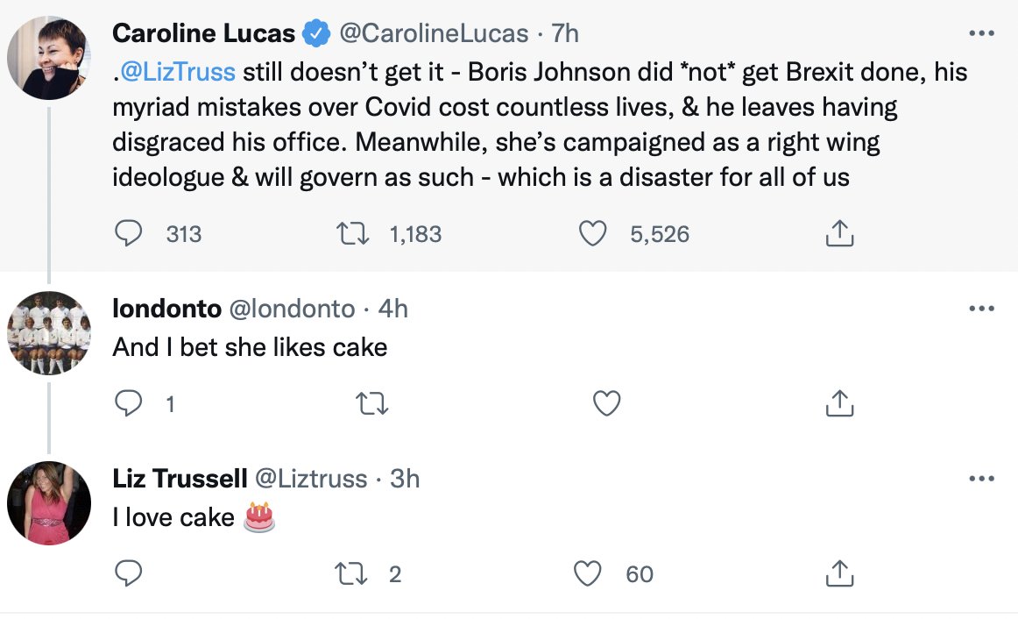Retweet Caroline Lucas's tweet
The image size is (1018, 619).
[352, 233]
